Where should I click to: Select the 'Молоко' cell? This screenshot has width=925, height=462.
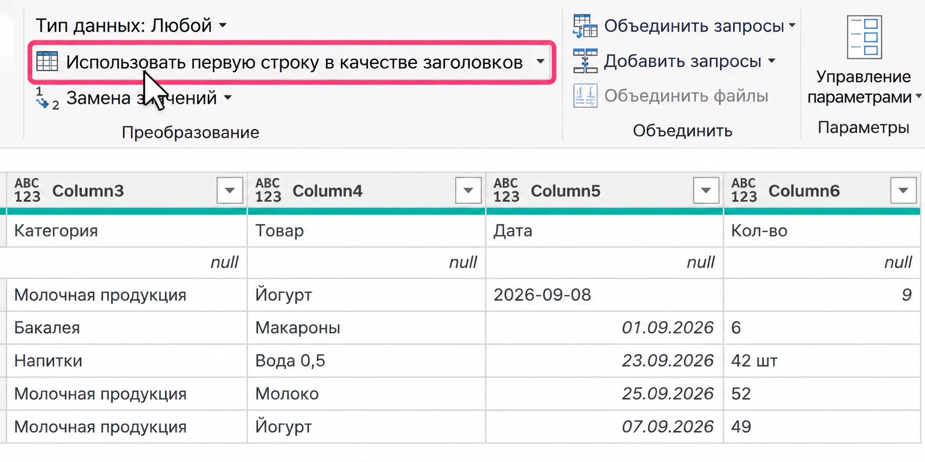(367, 394)
